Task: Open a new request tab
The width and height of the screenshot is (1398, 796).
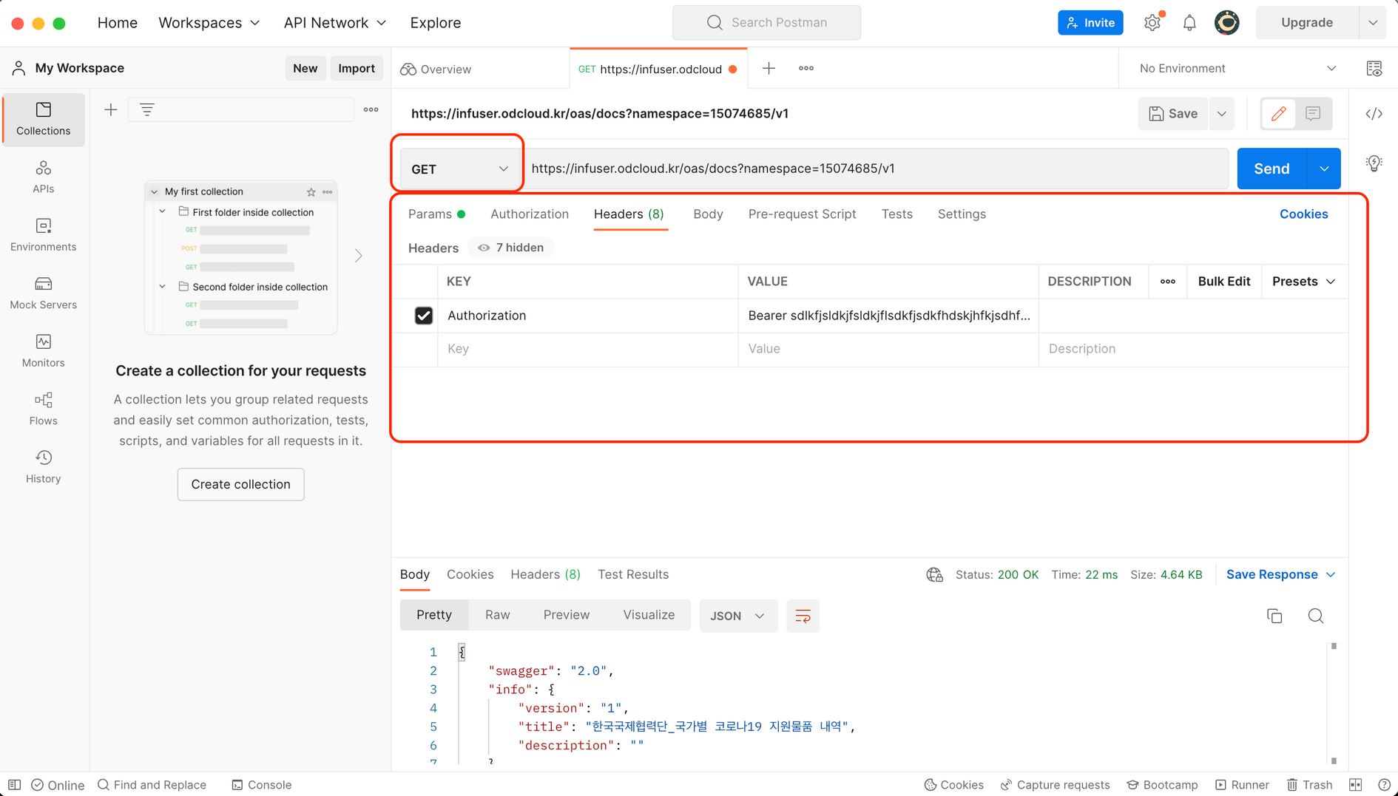Action: [769, 69]
